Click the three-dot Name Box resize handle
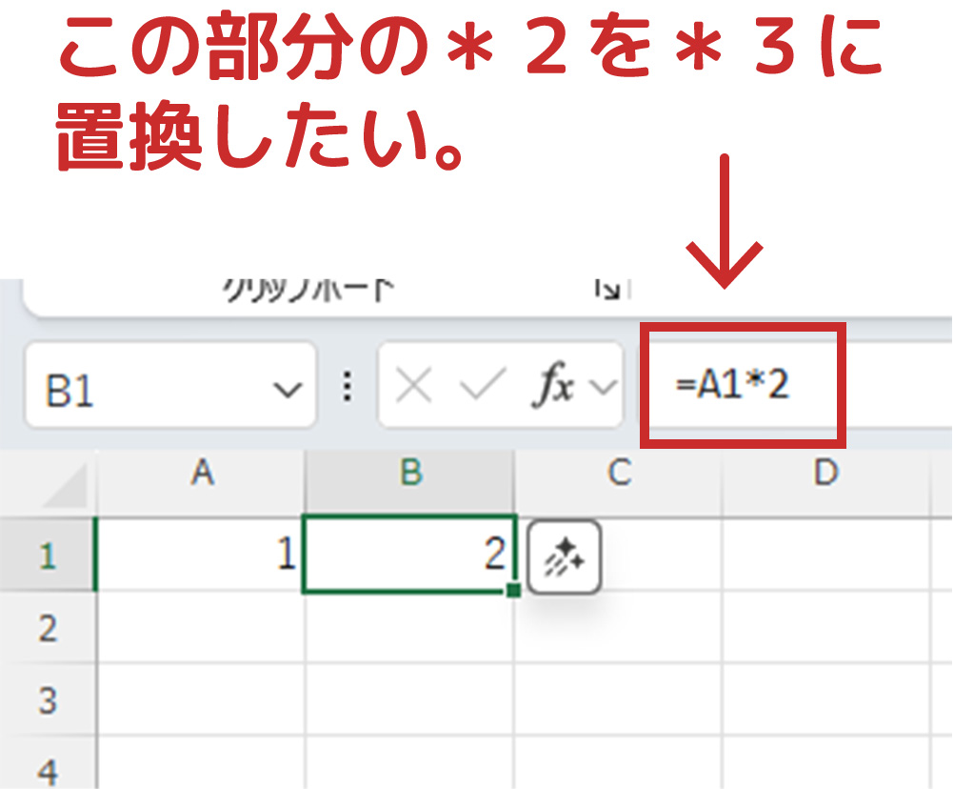The width and height of the screenshot is (954, 789). (348, 387)
